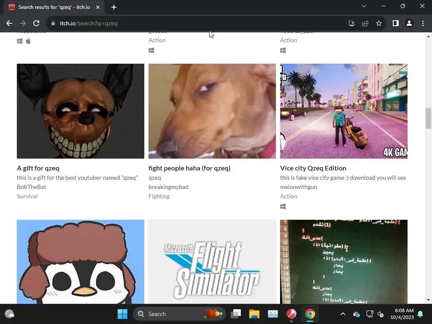
Task: Reload the itch.io search page
Action: coord(36,24)
